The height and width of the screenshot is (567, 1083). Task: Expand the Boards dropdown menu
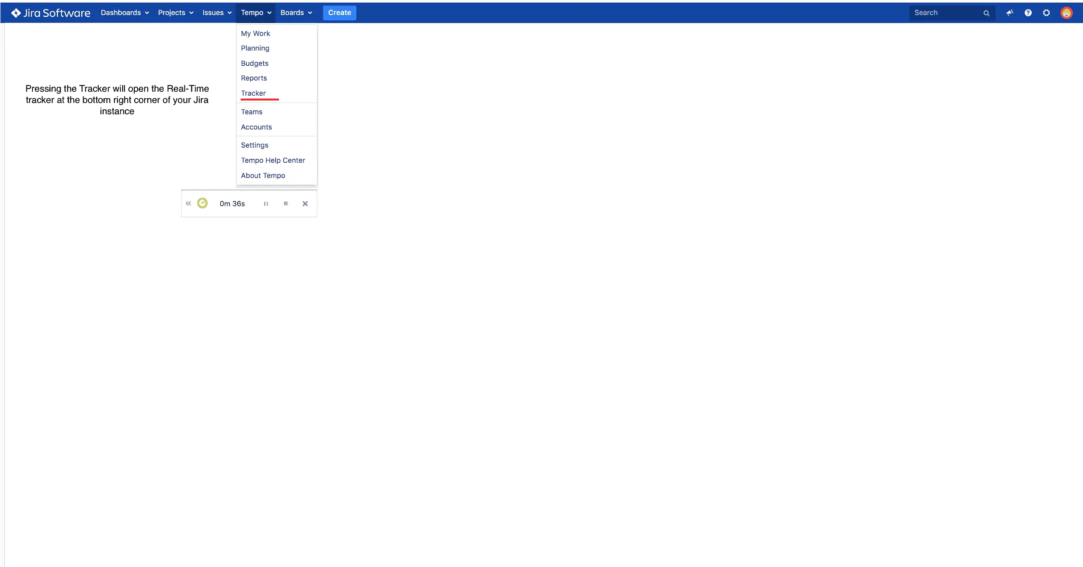pyautogui.click(x=297, y=12)
